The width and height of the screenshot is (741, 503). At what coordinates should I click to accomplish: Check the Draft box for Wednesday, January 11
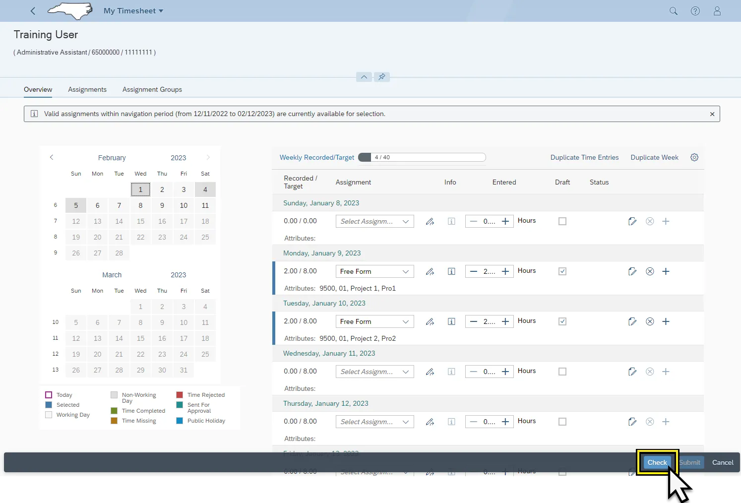coord(562,372)
